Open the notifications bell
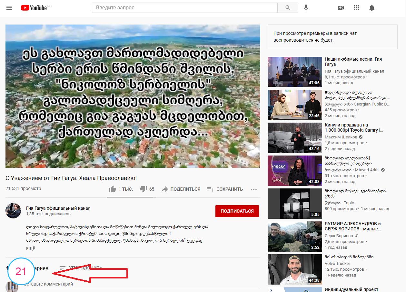The height and width of the screenshot is (292, 406). click(x=372, y=8)
